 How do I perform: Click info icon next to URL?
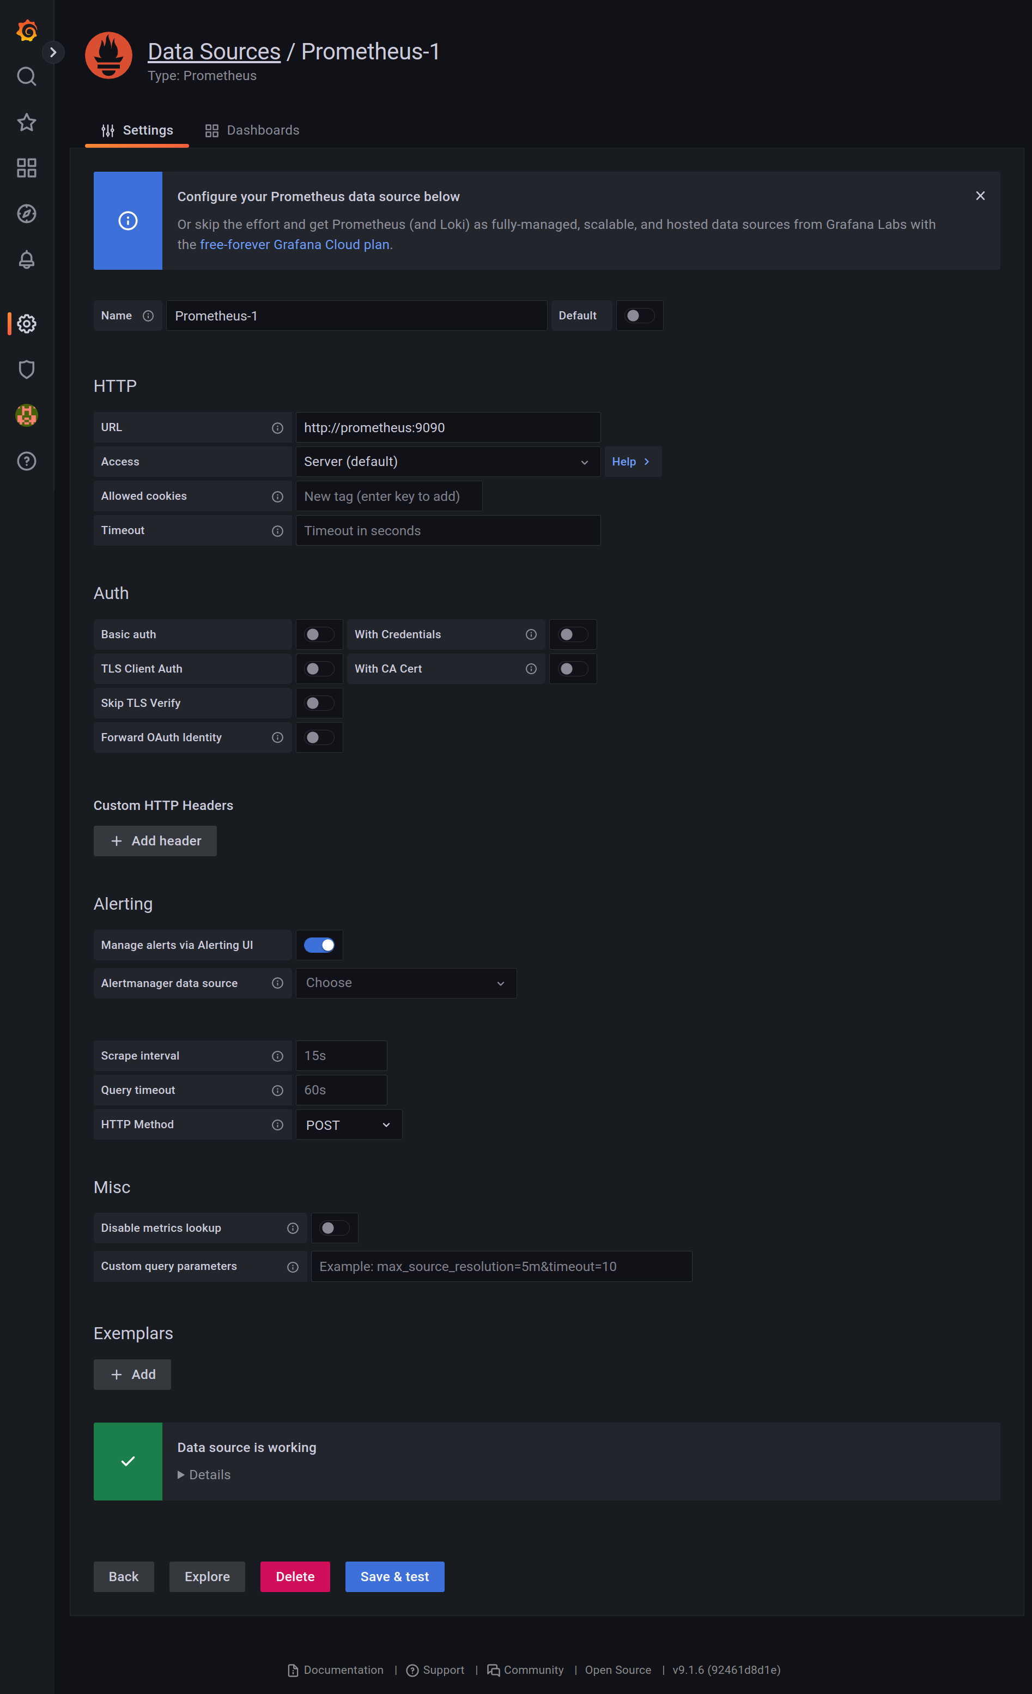277,428
